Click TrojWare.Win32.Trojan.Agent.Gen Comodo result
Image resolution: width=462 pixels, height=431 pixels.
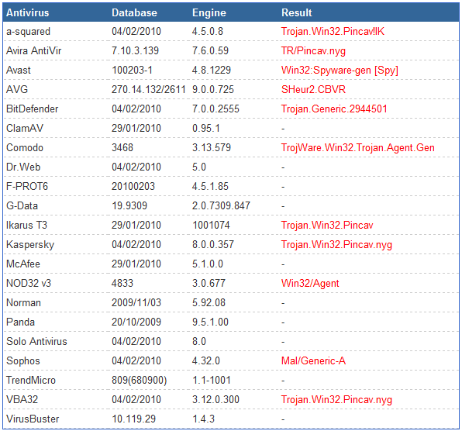[357, 147]
